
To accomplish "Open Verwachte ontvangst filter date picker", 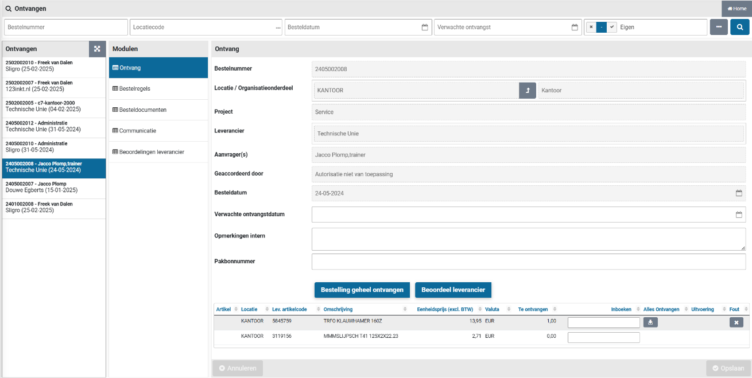I will (575, 27).
